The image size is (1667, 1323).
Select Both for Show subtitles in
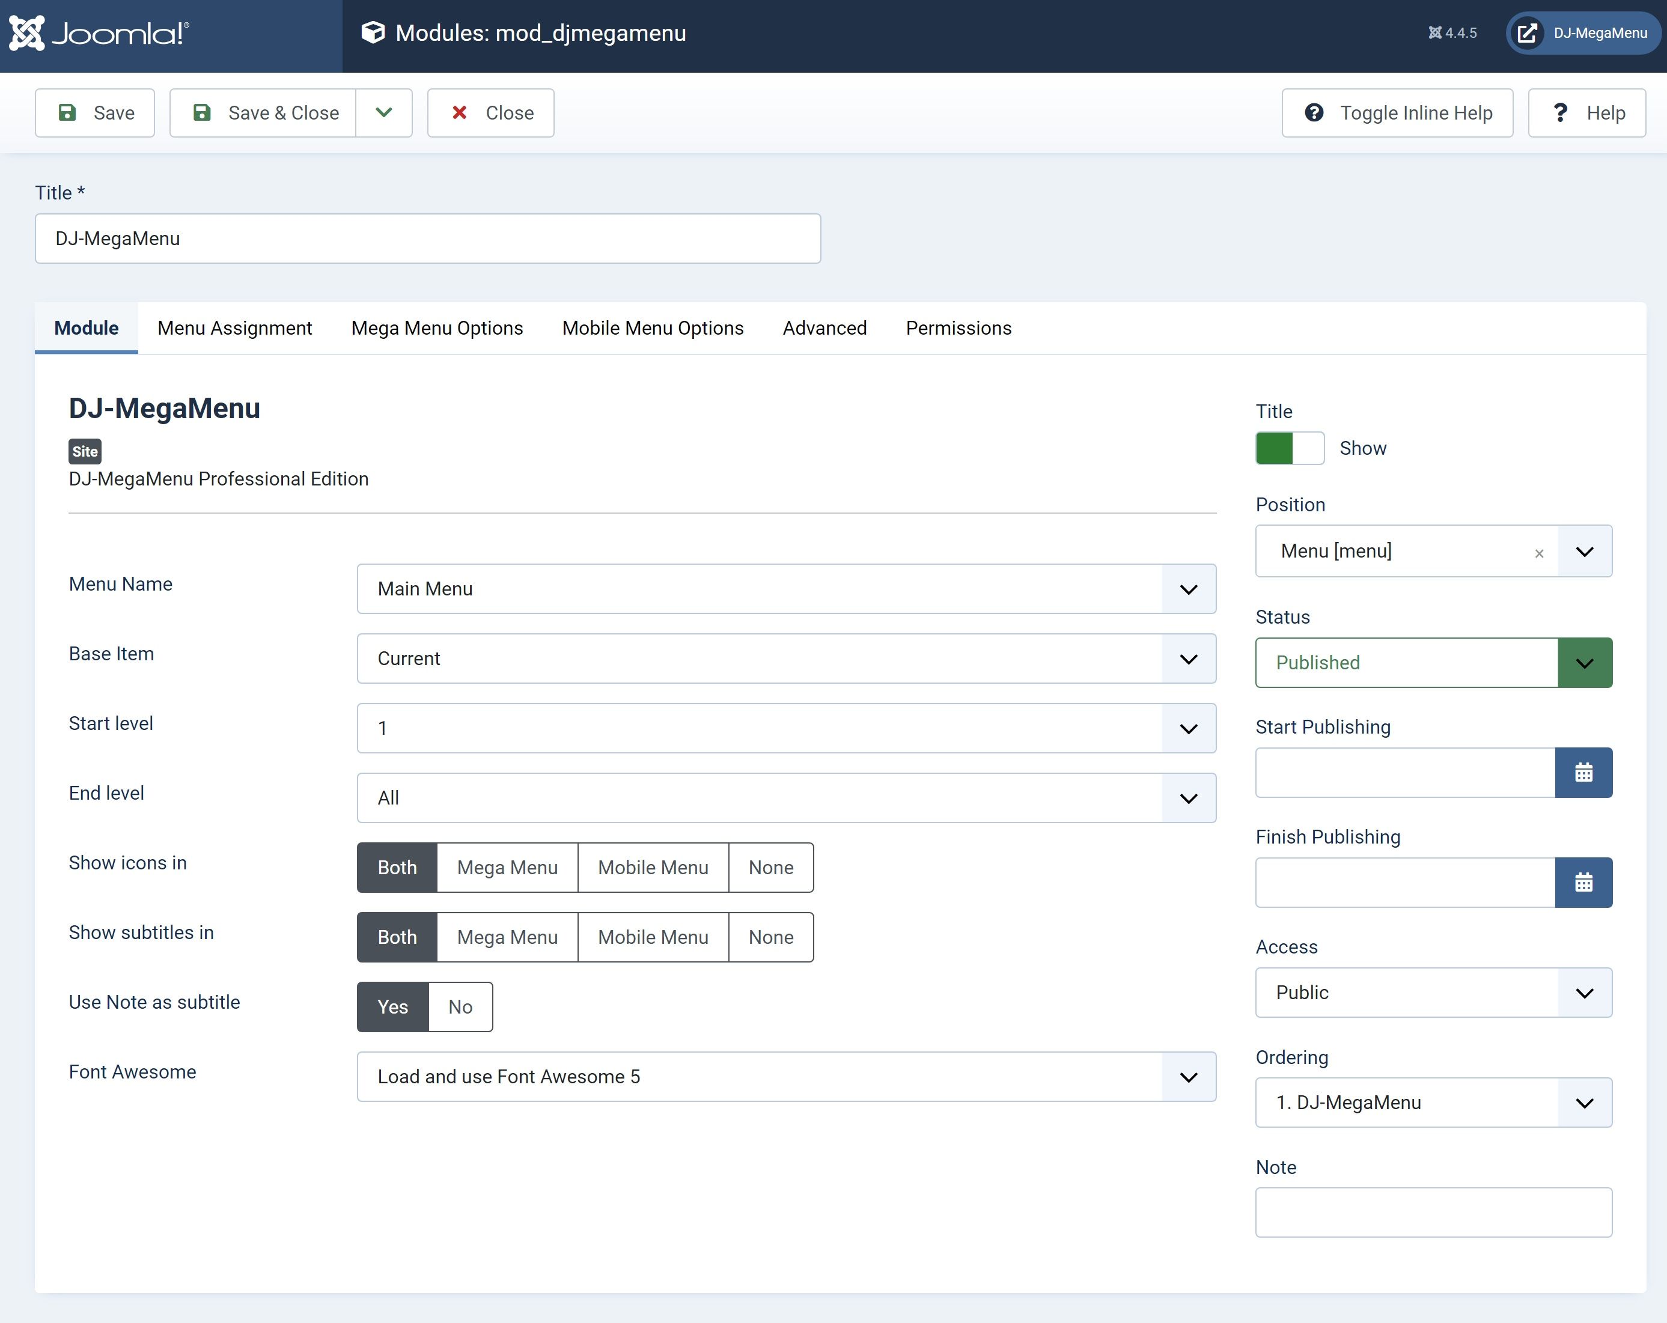pyautogui.click(x=397, y=937)
